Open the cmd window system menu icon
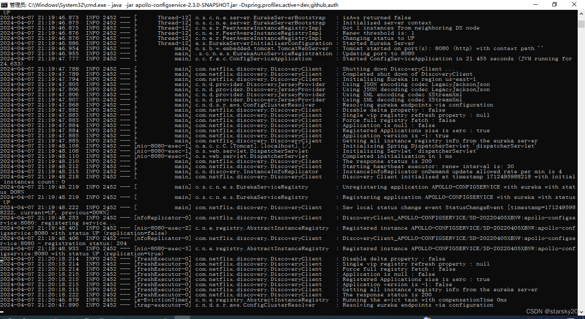Viewport: 585px width, 319px height. coord(4,4)
